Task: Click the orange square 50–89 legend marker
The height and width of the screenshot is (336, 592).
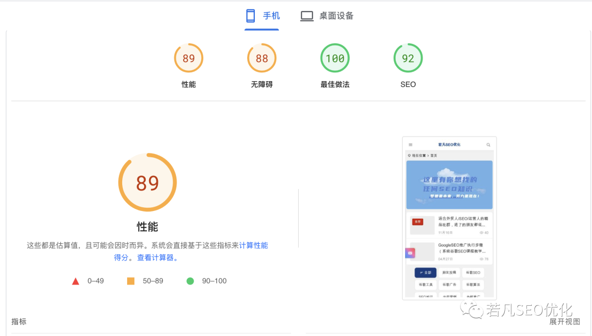Action: point(130,281)
